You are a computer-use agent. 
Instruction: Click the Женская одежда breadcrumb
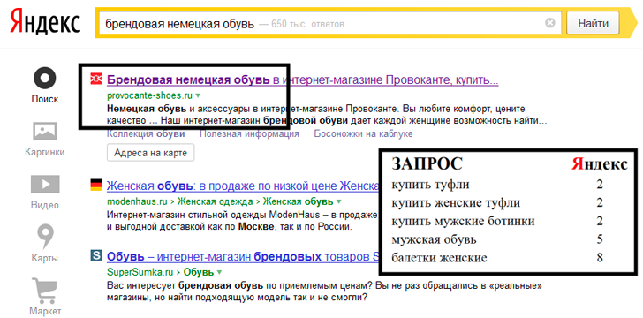click(216, 201)
